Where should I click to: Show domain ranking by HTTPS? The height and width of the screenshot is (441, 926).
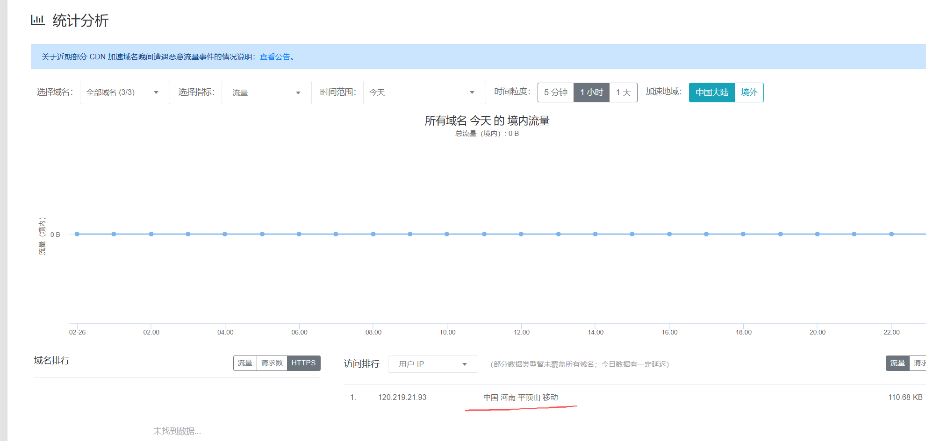click(303, 363)
